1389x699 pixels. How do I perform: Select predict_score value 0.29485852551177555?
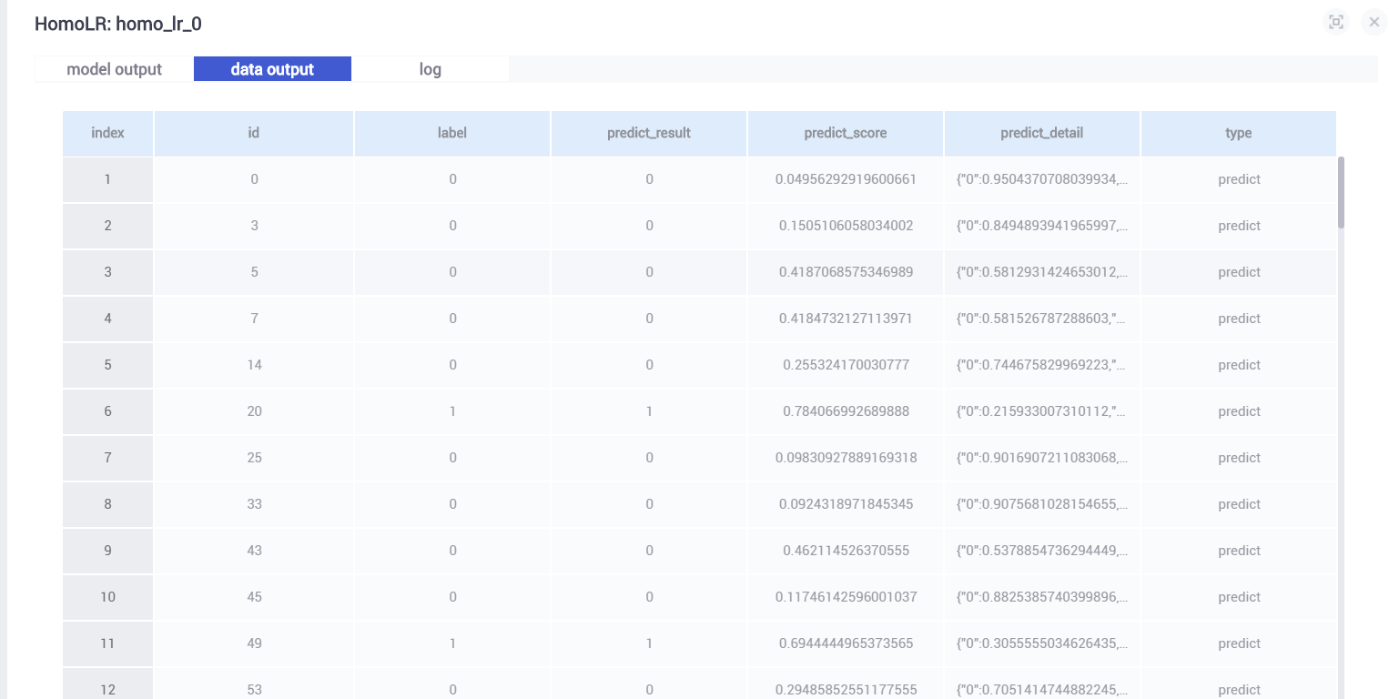(846, 690)
